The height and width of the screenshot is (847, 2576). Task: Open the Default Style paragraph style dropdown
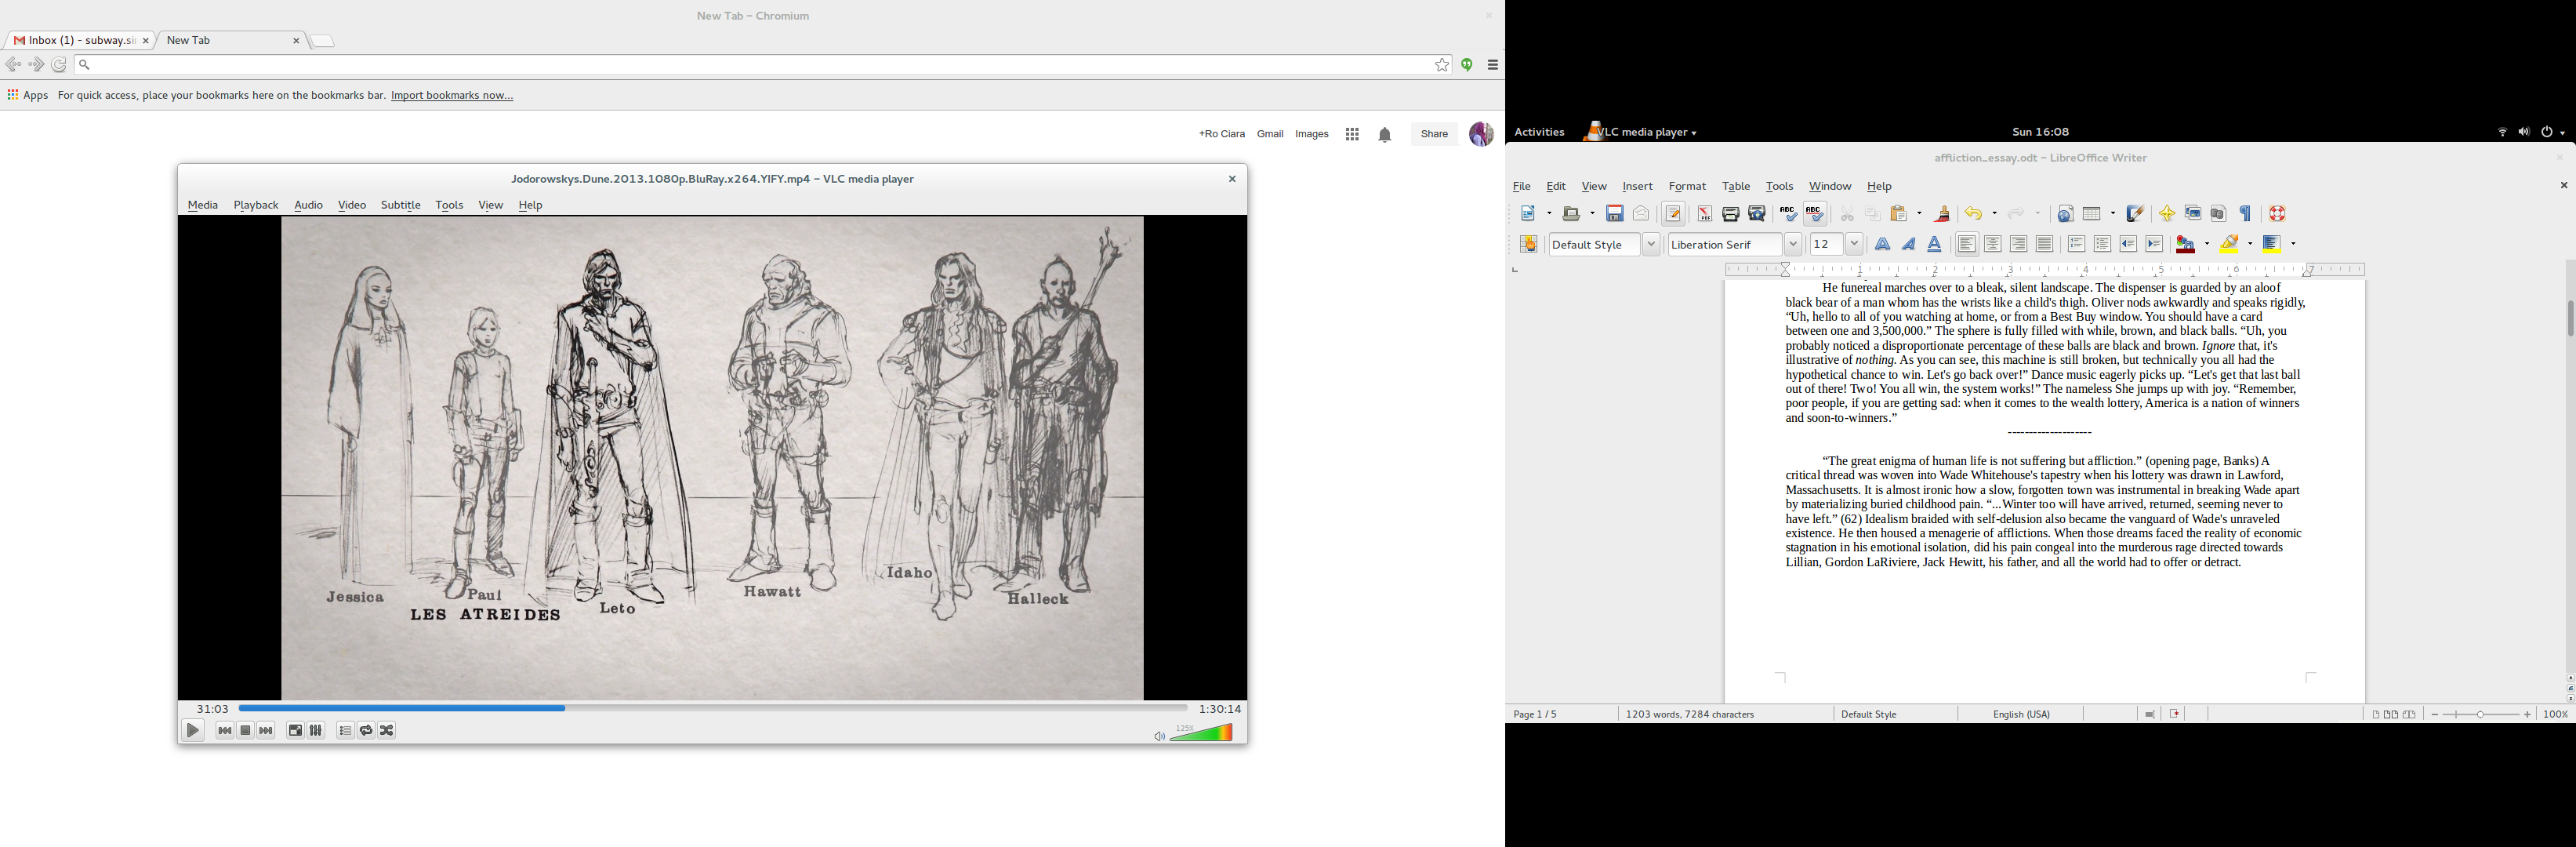(1651, 245)
